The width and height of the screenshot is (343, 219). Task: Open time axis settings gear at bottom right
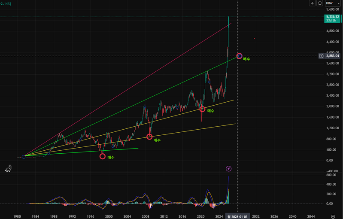[333, 216]
